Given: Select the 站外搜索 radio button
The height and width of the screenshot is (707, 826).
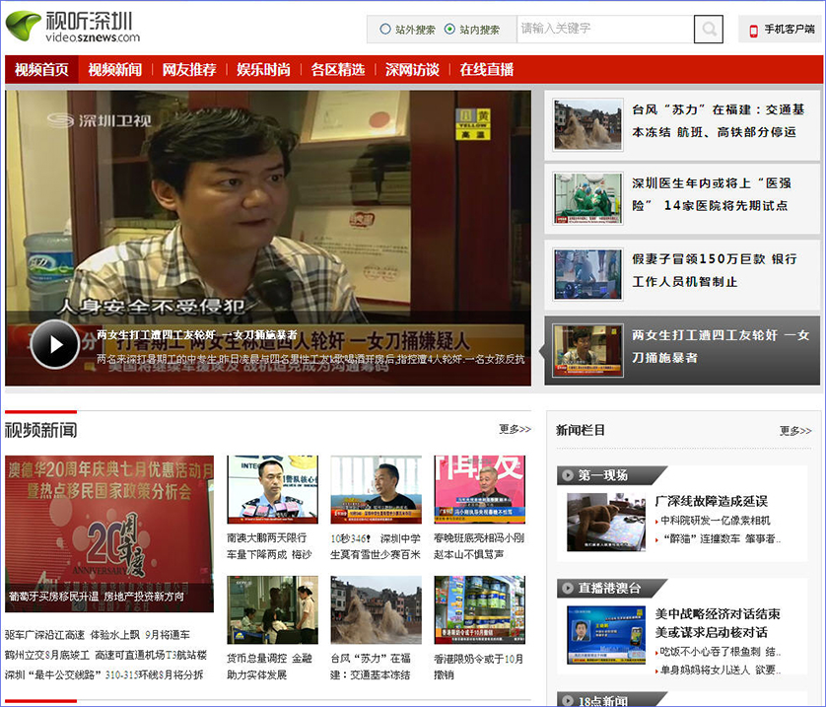Looking at the screenshot, I should (x=385, y=30).
